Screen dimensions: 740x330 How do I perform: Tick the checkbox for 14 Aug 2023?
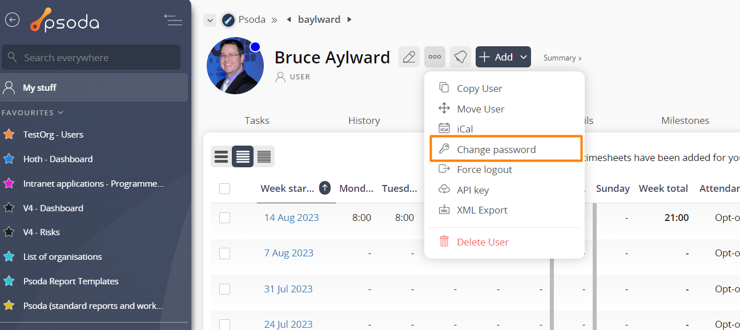click(x=225, y=218)
